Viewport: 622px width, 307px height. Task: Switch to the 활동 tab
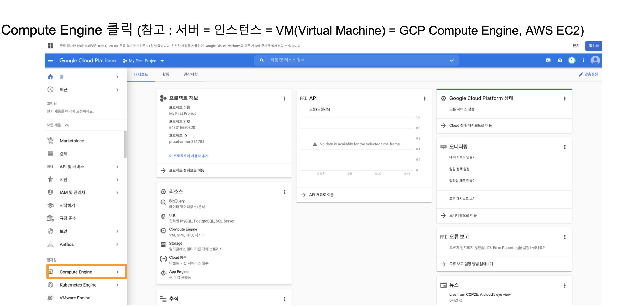(x=166, y=75)
